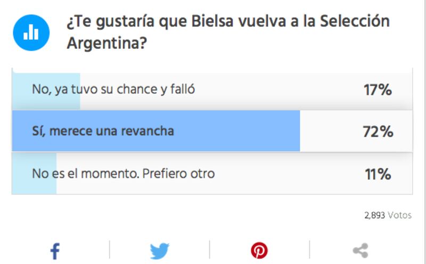This screenshot has width=426, height=264.
Task: Click the 2,893 Votos count
Action: tap(388, 216)
